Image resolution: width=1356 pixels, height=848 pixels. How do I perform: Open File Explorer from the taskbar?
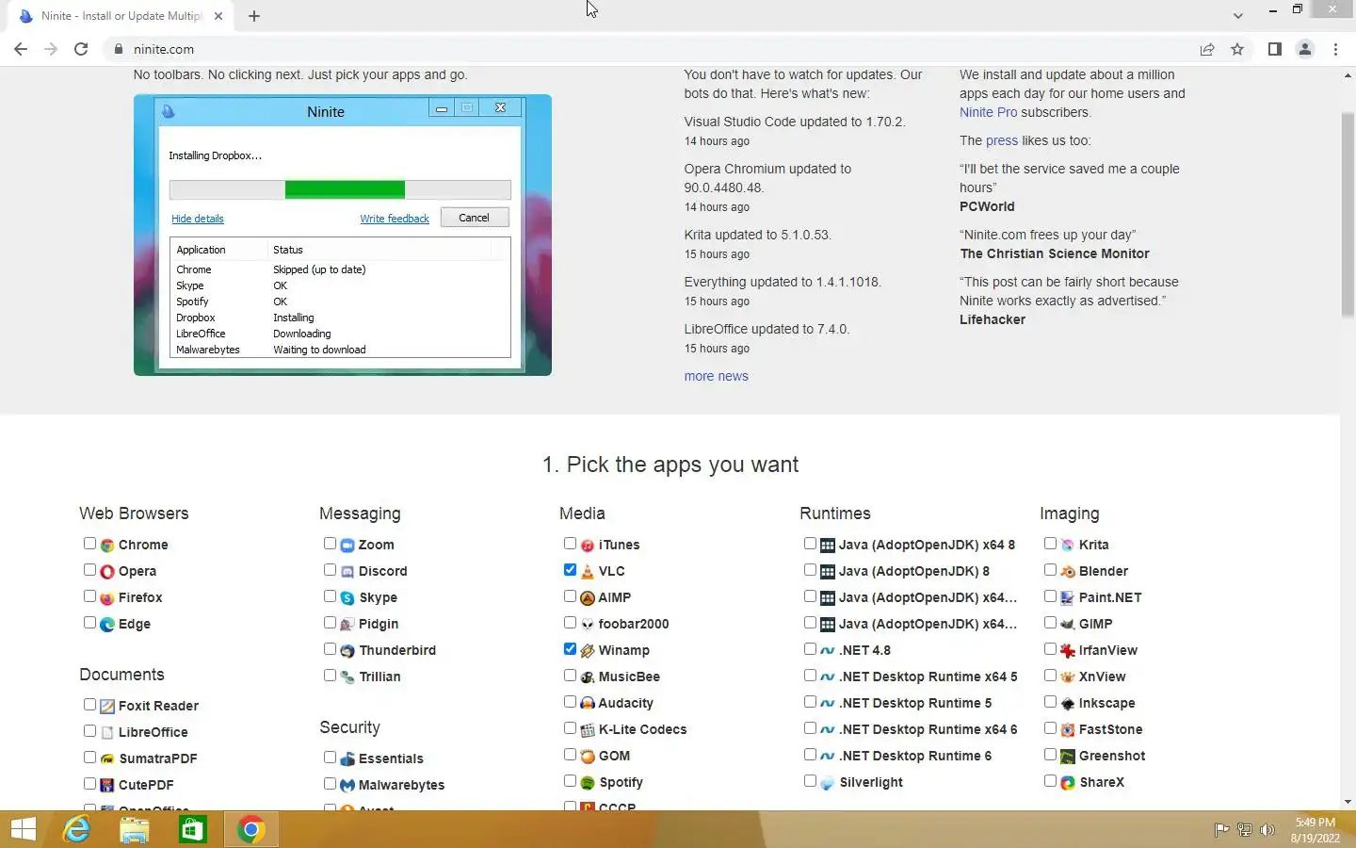(x=134, y=829)
